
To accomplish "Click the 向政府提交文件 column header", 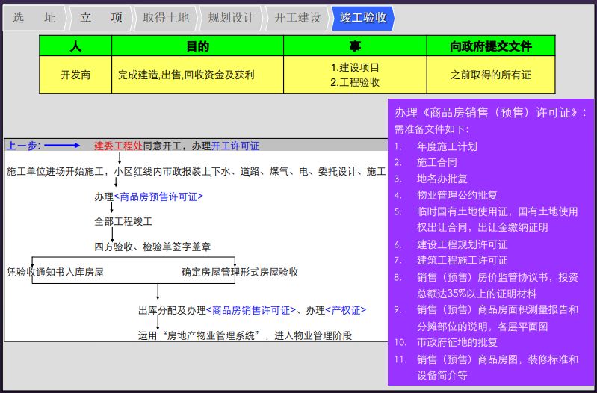I will coord(490,46).
